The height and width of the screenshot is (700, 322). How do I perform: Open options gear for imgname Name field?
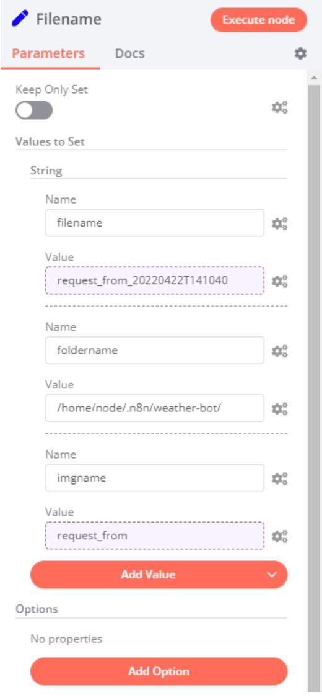pos(280,478)
